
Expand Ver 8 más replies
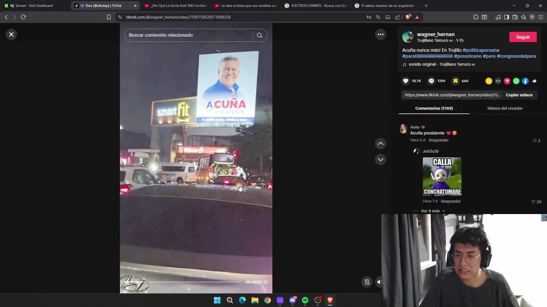pyautogui.click(x=433, y=211)
